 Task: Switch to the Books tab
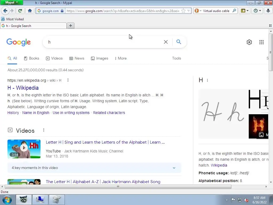[31, 58]
